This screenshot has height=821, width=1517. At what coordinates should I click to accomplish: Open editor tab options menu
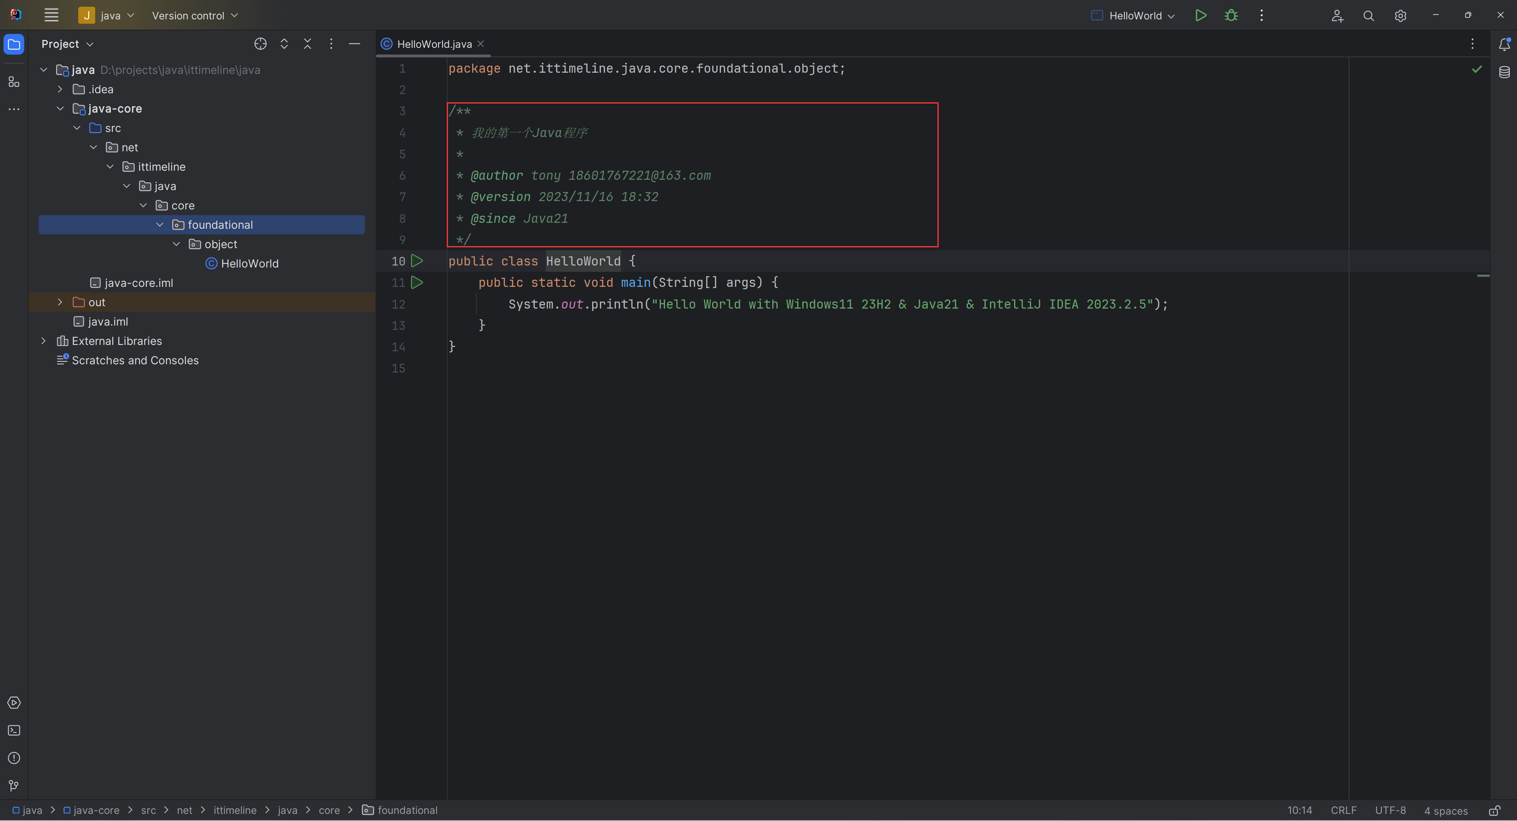[1472, 44]
